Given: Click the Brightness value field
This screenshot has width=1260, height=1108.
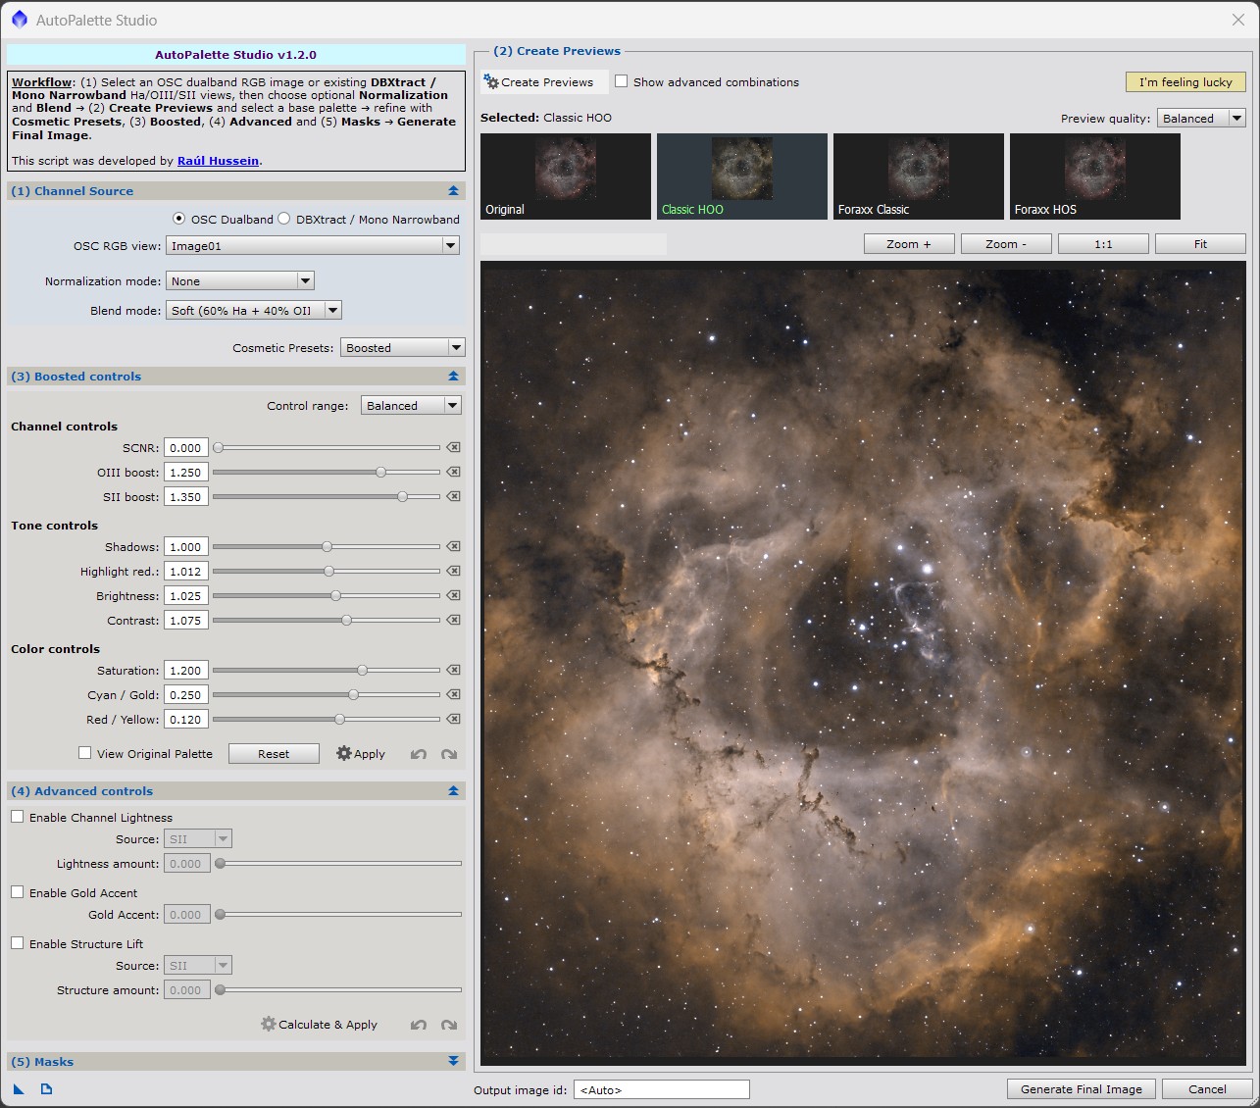Looking at the screenshot, I should coord(186,595).
